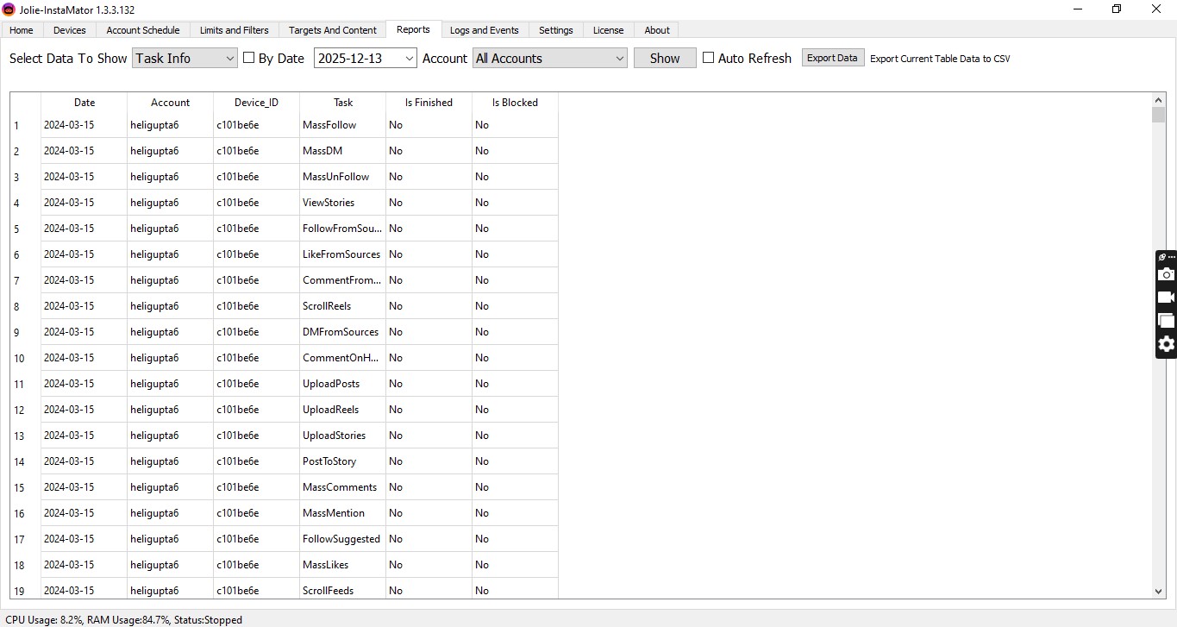
Task: Open the ellipsis more-options icon in side toolbar
Action: [1172, 256]
